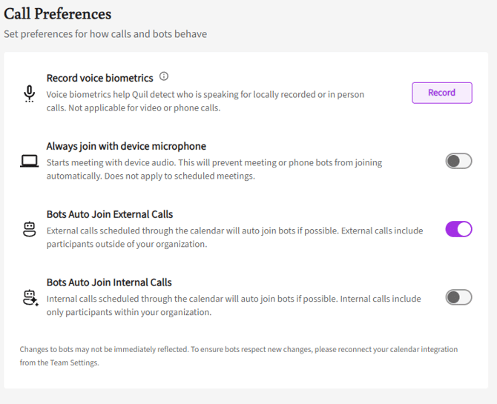Click the Starts meeting with device audio description
497x404 pixels.
click(x=214, y=169)
